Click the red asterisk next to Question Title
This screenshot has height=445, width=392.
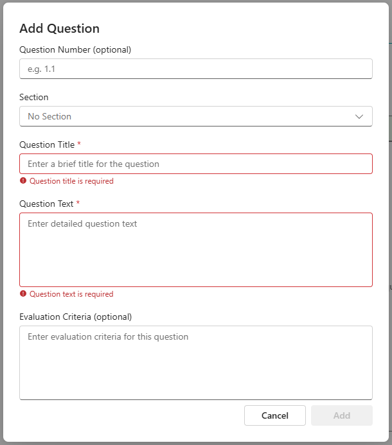[79, 143]
